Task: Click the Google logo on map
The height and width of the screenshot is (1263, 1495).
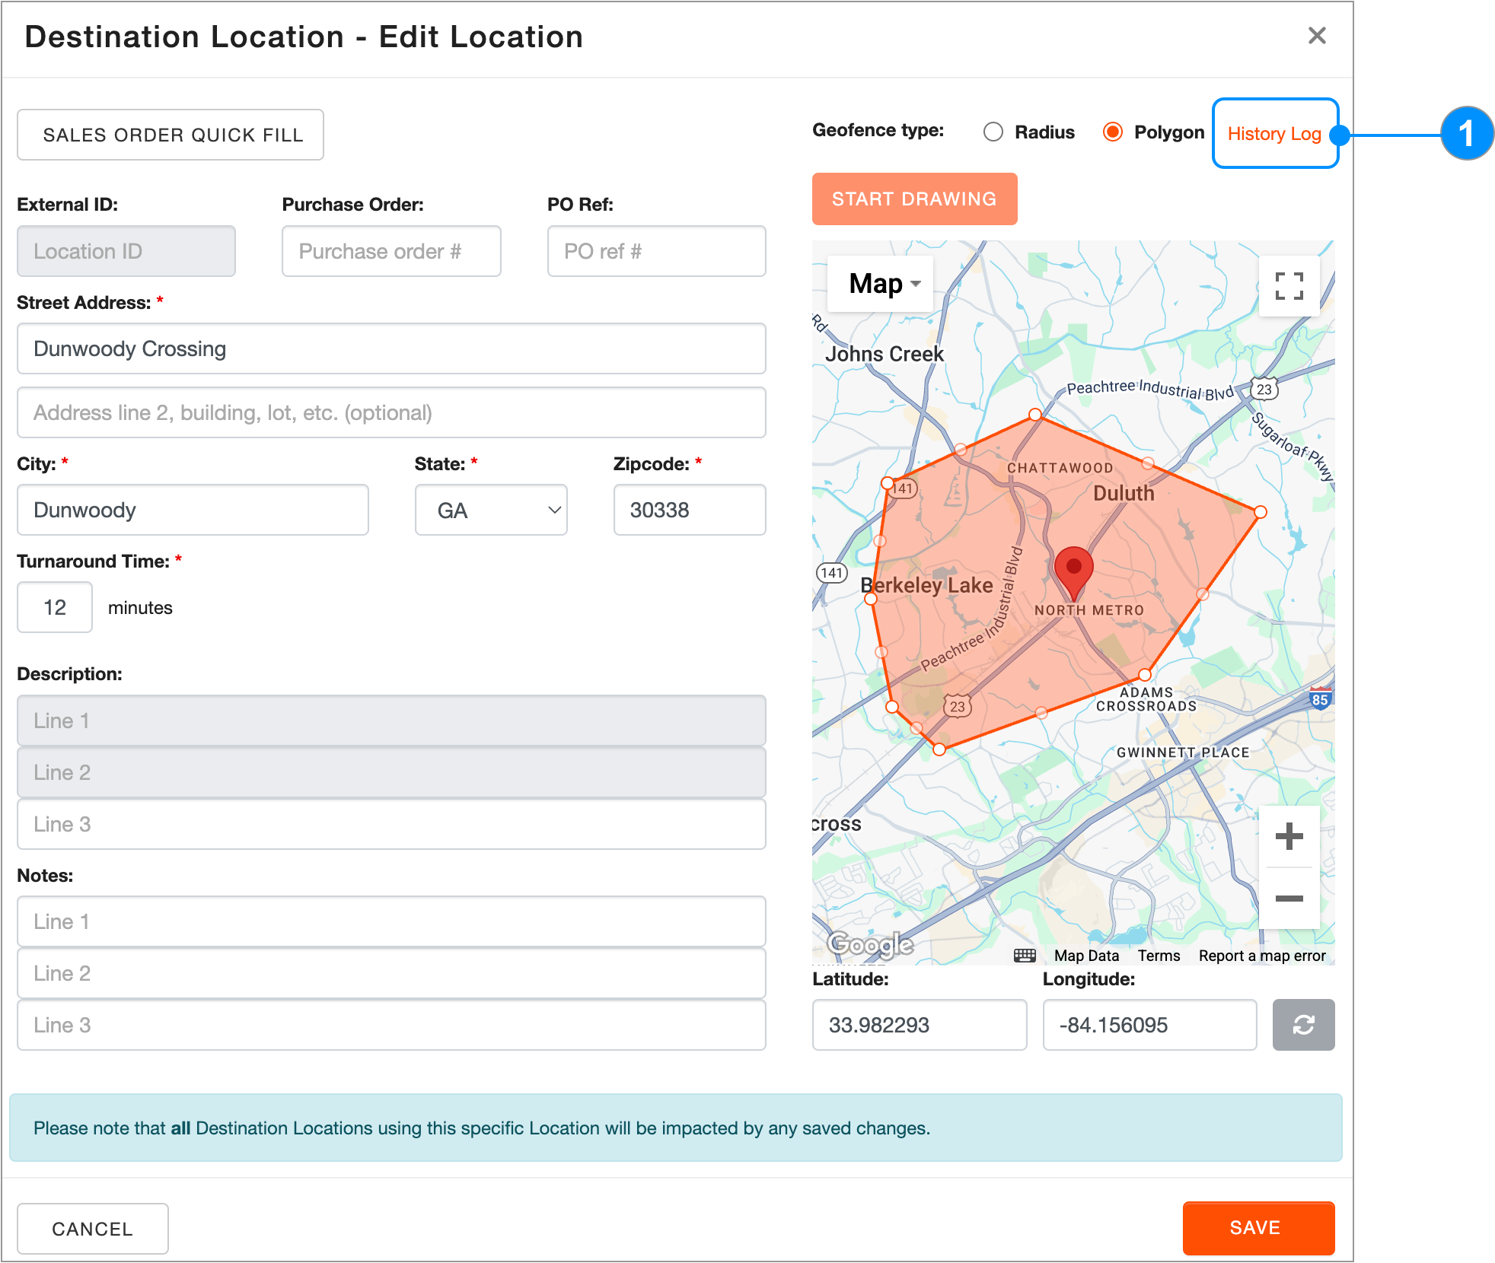Action: [870, 944]
